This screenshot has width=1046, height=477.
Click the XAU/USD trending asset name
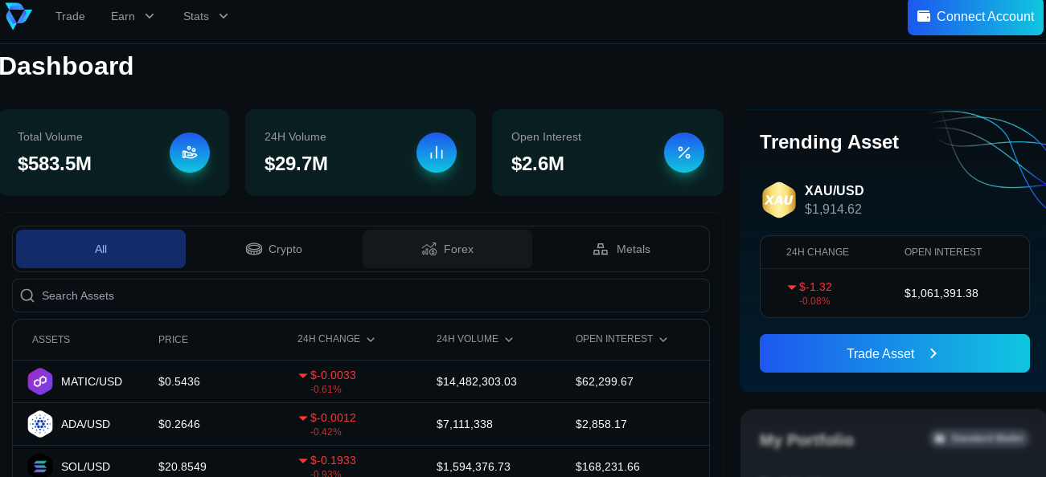(x=835, y=190)
